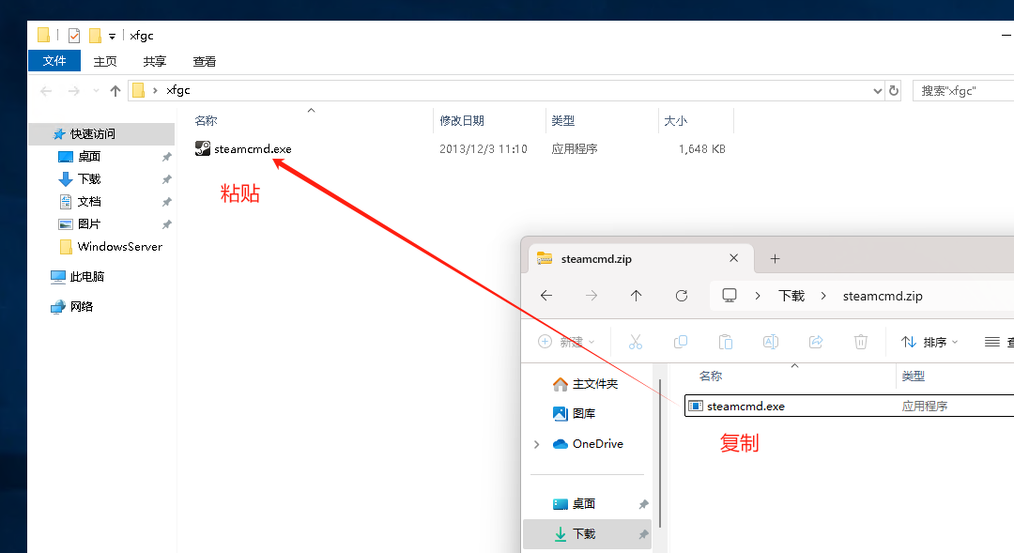Click the pin icon beside 桌面 in xfgc sidebar
This screenshot has width=1014, height=553.
(167, 157)
